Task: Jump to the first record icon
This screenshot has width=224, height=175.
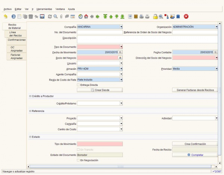Action: 105,16
